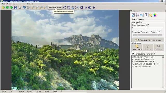
Task: Select the lightening bulb tool icon
Action: click(x=151, y=15)
